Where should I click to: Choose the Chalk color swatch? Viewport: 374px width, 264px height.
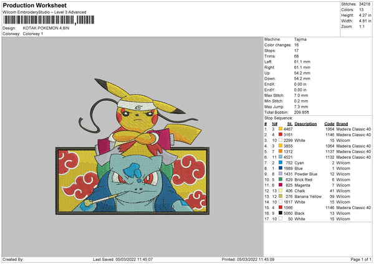280,191
